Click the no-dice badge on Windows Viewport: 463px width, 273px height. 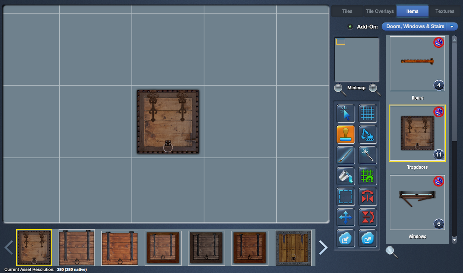click(x=438, y=181)
